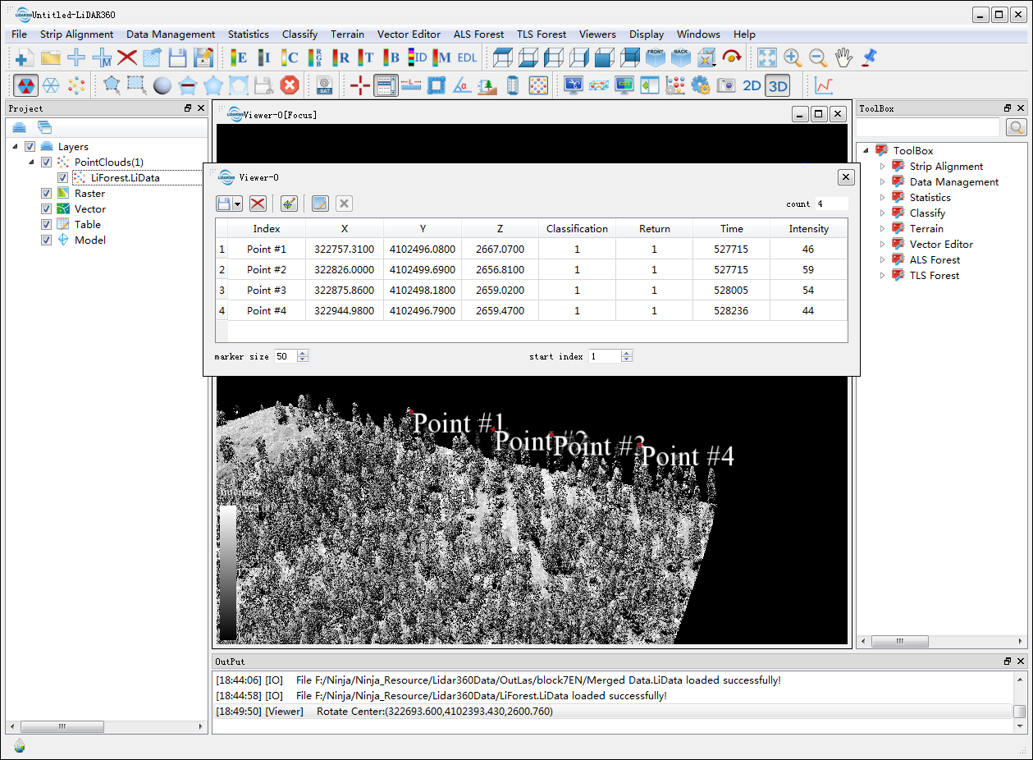Click the profile line chart icon

click(824, 85)
